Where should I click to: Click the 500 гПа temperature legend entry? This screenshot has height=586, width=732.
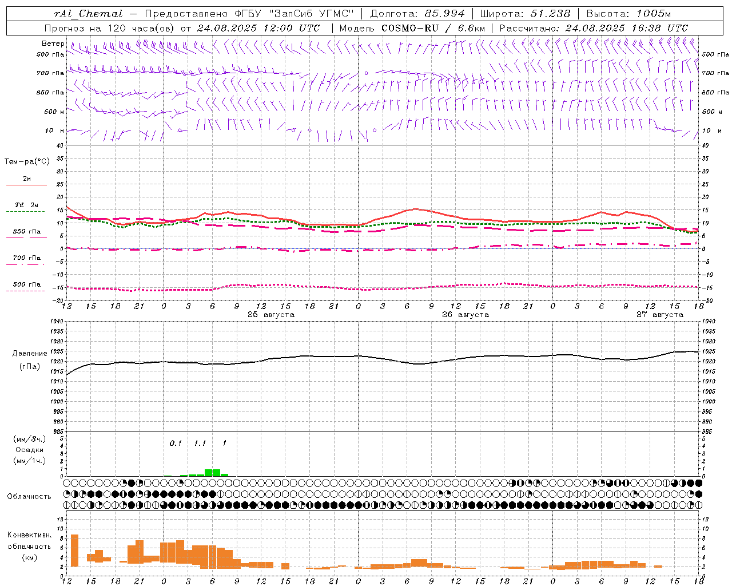click(x=27, y=284)
